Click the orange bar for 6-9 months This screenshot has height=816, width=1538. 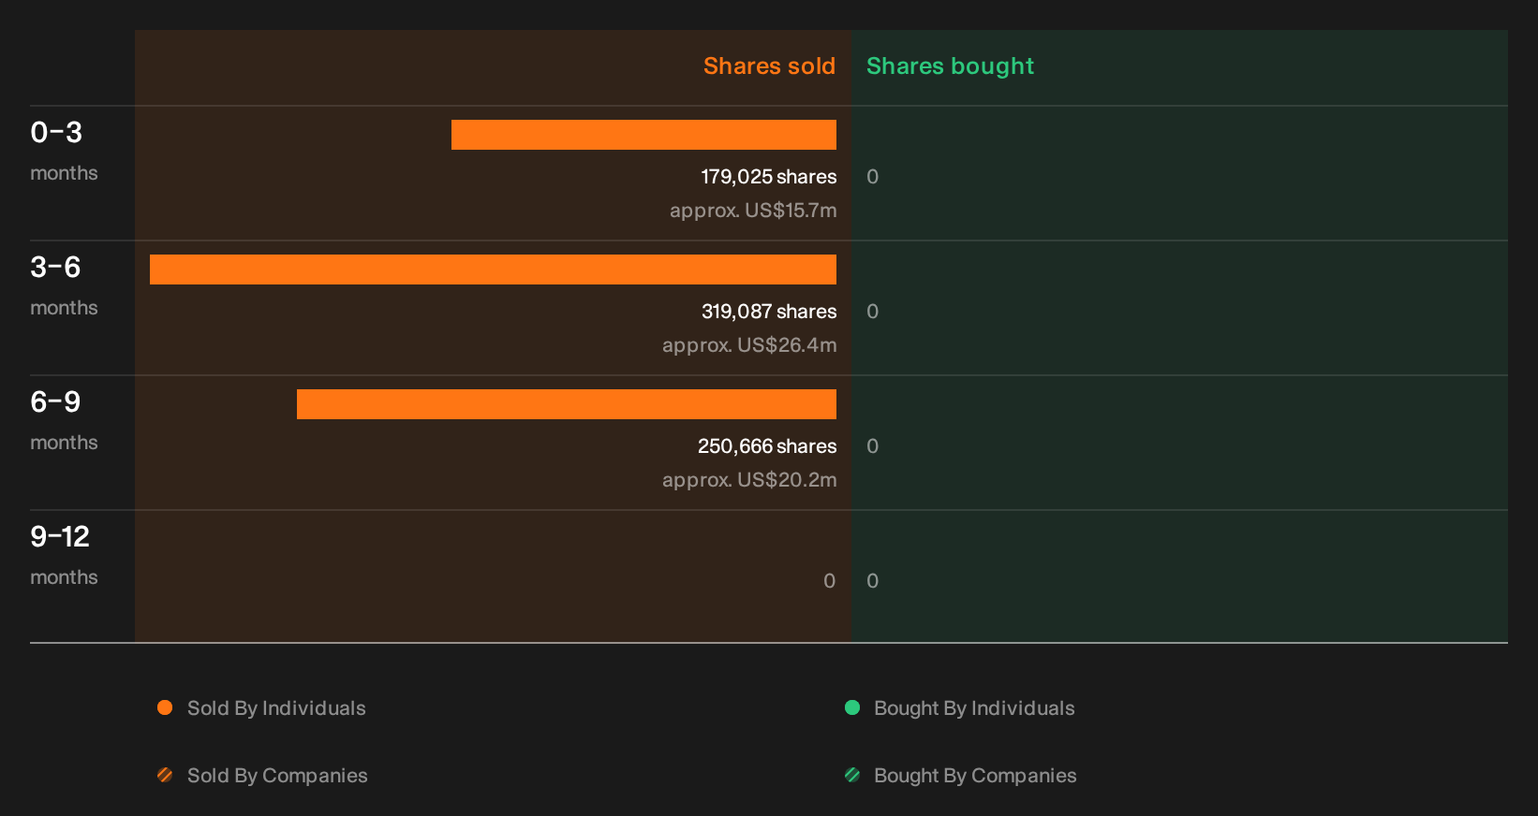click(567, 404)
